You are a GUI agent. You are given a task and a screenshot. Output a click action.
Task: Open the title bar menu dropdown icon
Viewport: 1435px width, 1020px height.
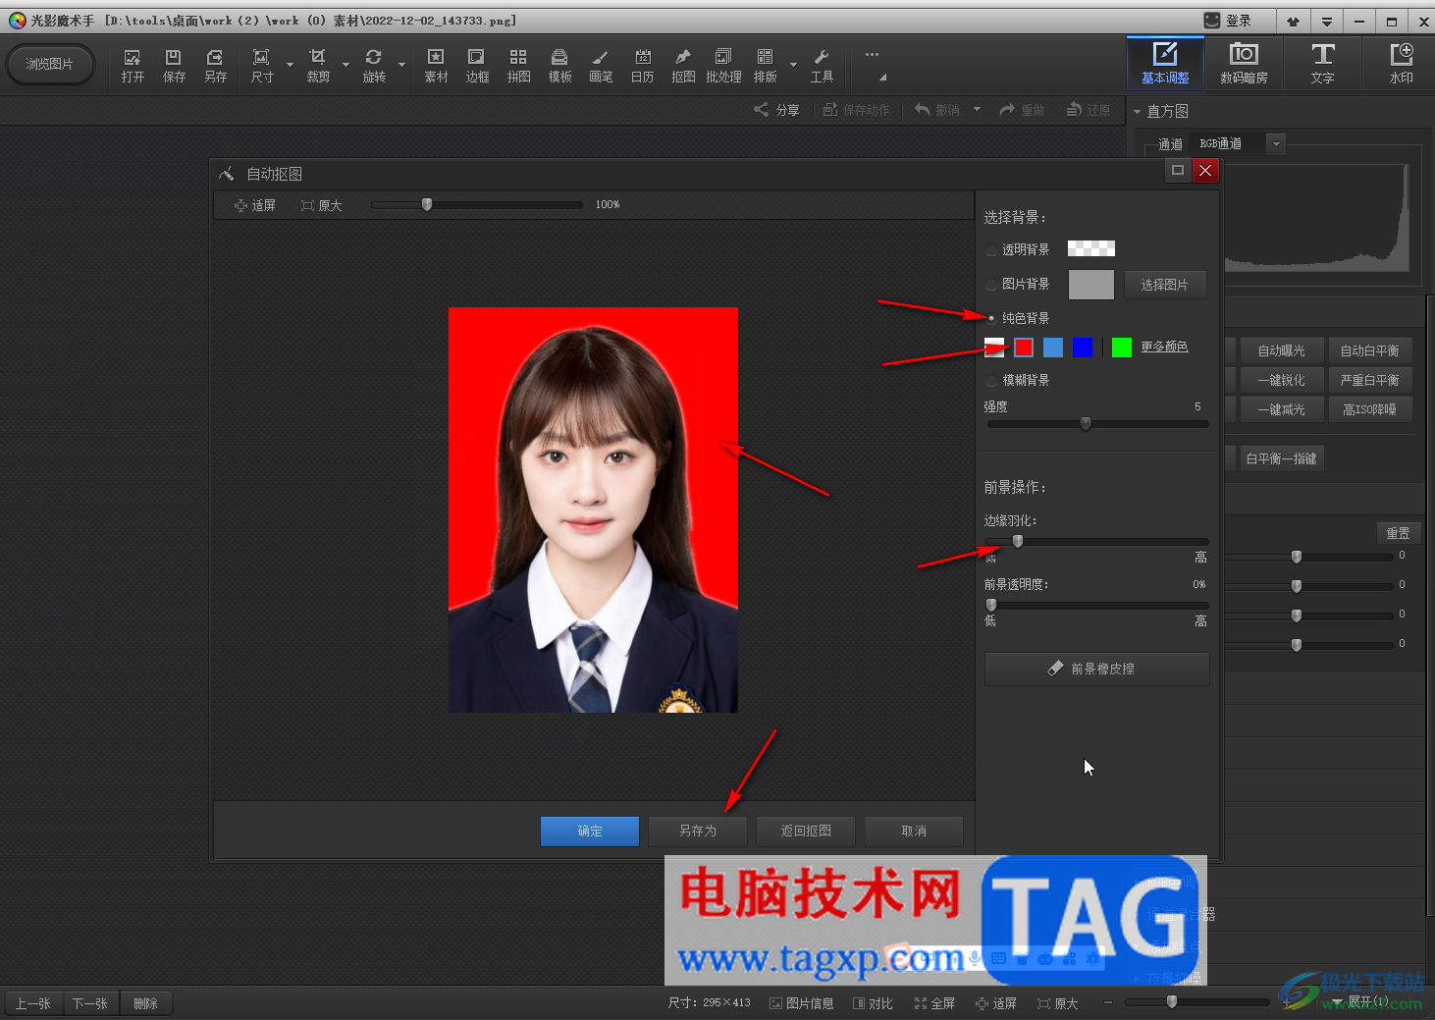click(x=1326, y=21)
